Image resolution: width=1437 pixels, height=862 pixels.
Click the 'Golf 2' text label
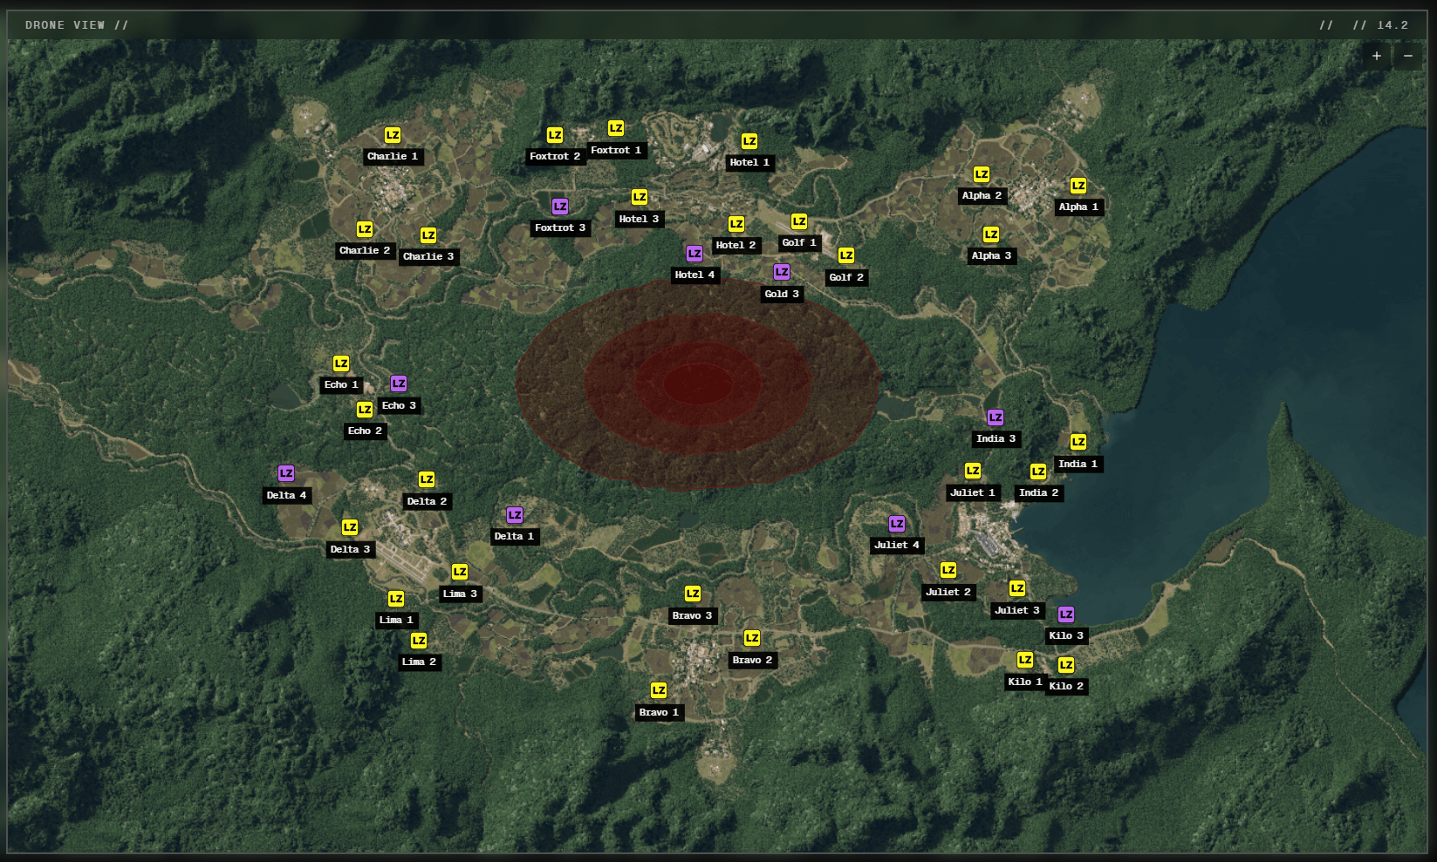tap(846, 278)
